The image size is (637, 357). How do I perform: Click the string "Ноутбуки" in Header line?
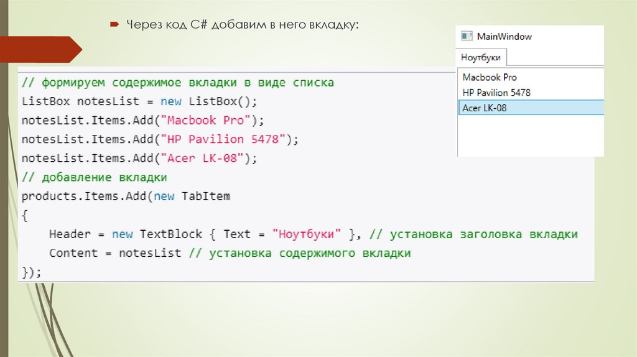(x=306, y=234)
